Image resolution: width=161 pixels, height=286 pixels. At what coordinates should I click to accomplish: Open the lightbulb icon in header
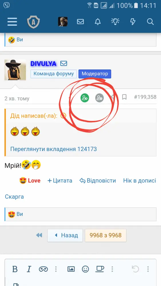115,22
